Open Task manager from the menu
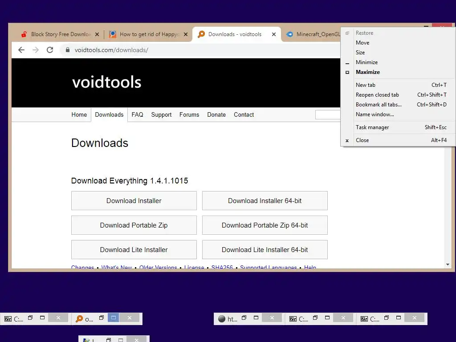 coord(398,127)
